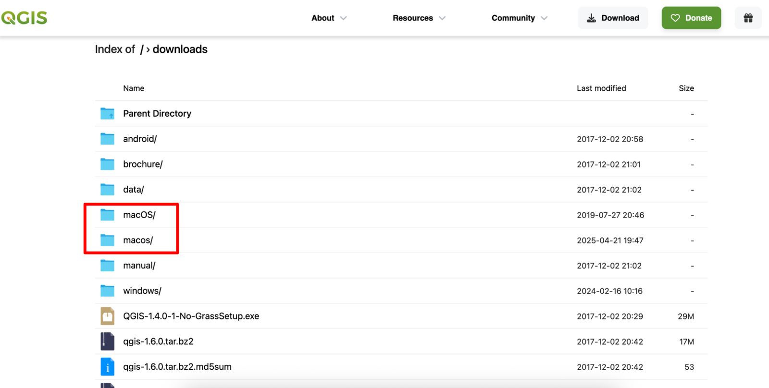
Task: Open the macOS/ directory link
Action: [139, 215]
